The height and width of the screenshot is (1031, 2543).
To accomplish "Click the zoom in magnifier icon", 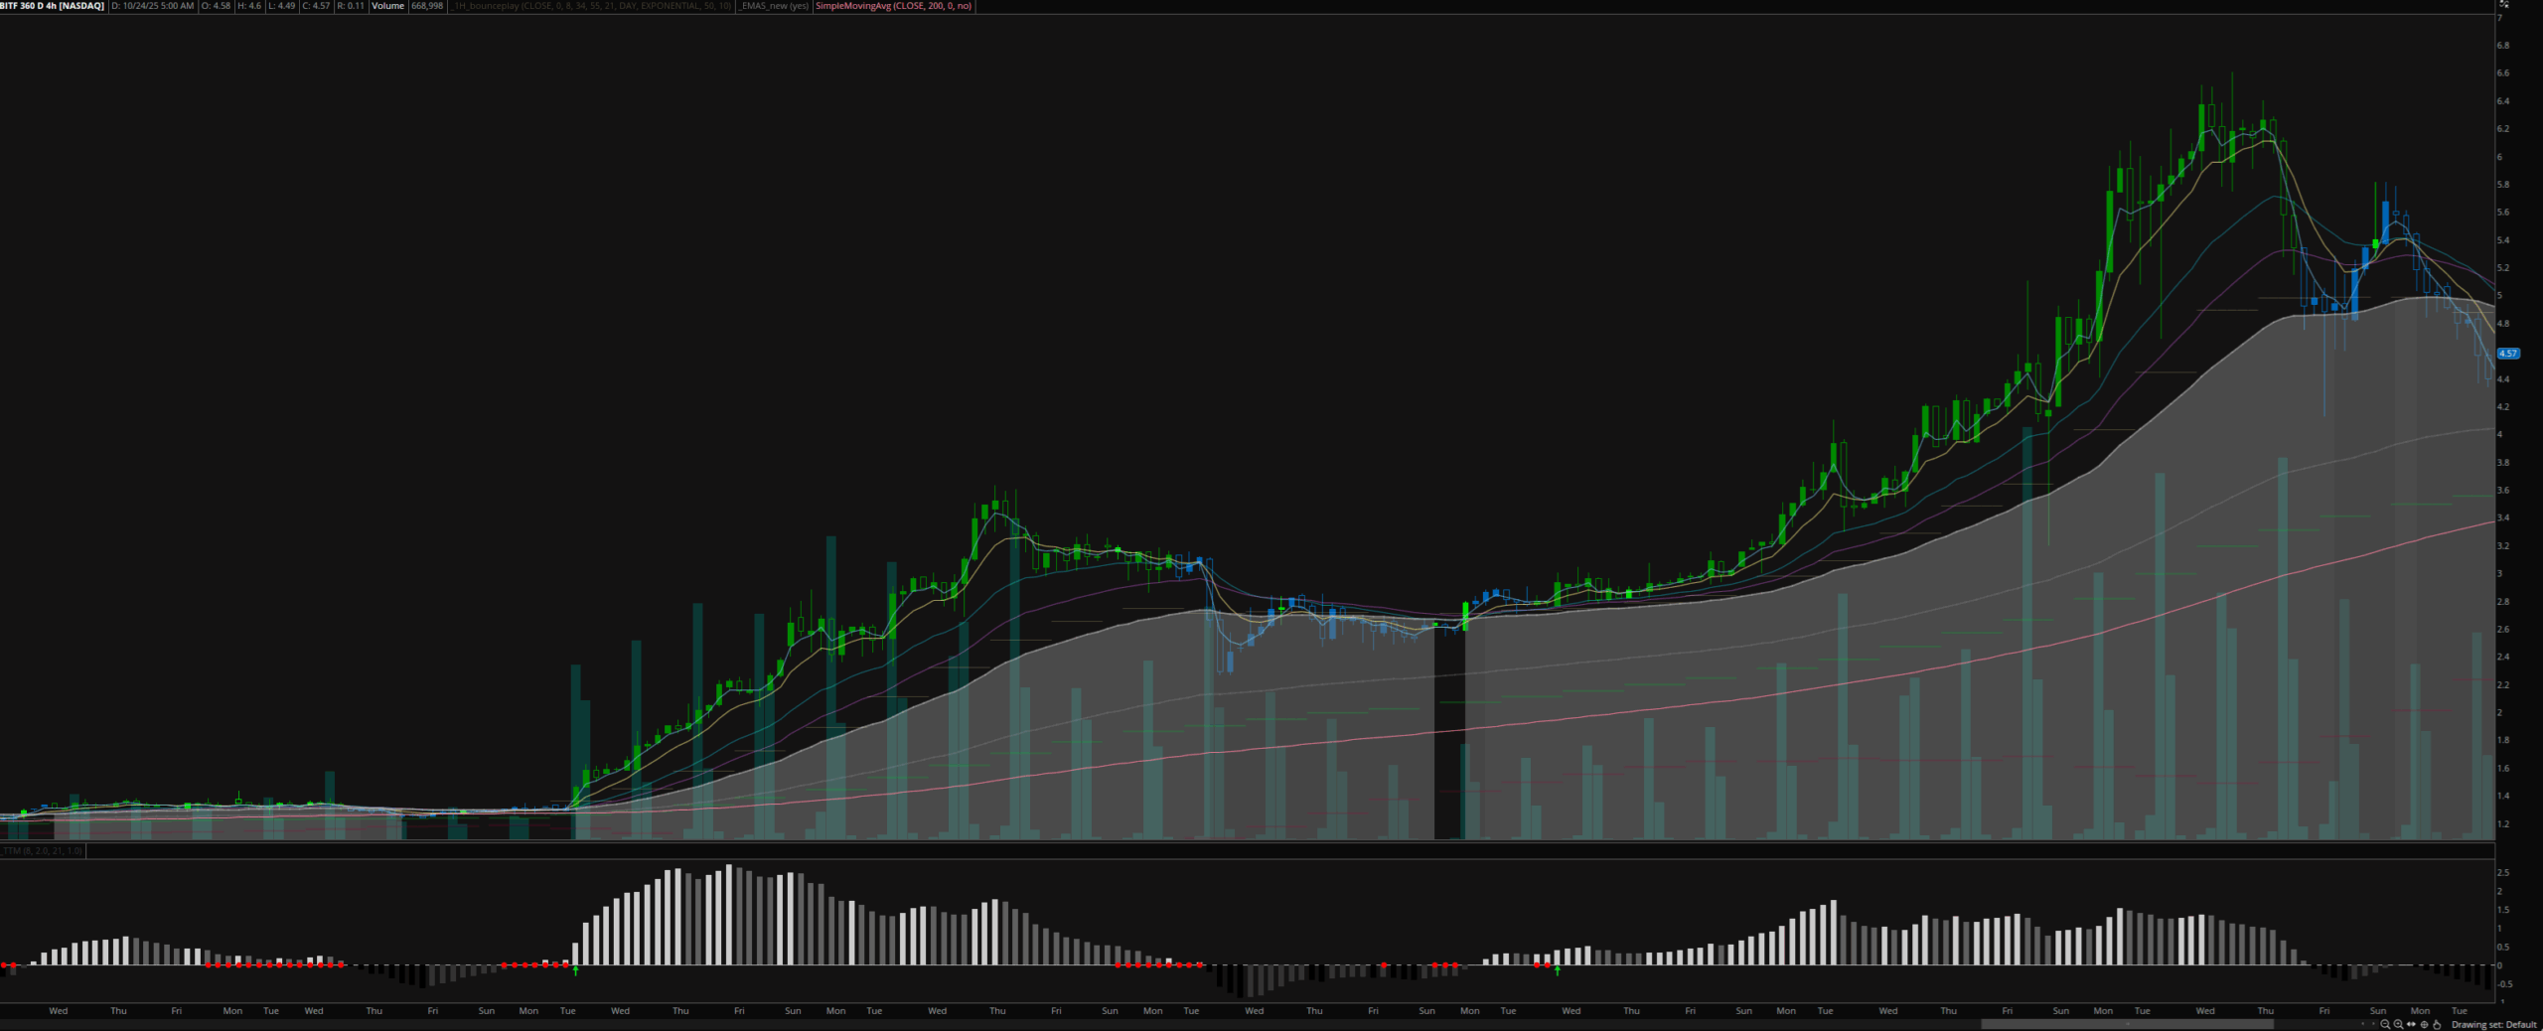I will coord(2398,1024).
